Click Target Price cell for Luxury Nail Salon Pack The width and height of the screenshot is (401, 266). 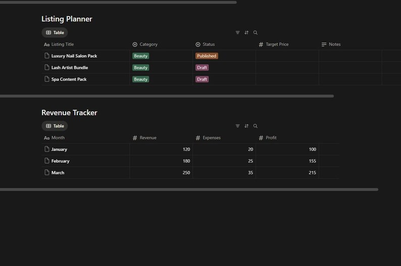coord(287,56)
